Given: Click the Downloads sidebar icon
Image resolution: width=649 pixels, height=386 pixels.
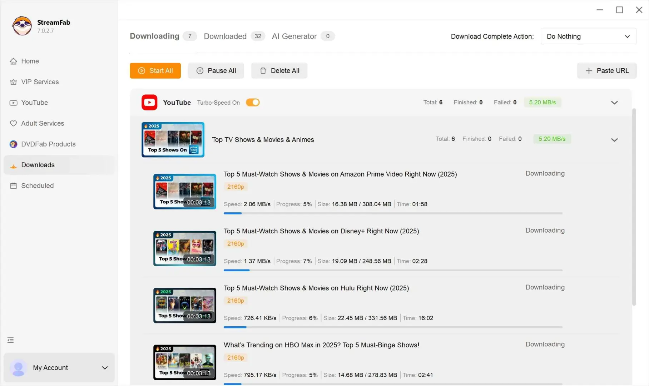Looking at the screenshot, I should click(14, 165).
